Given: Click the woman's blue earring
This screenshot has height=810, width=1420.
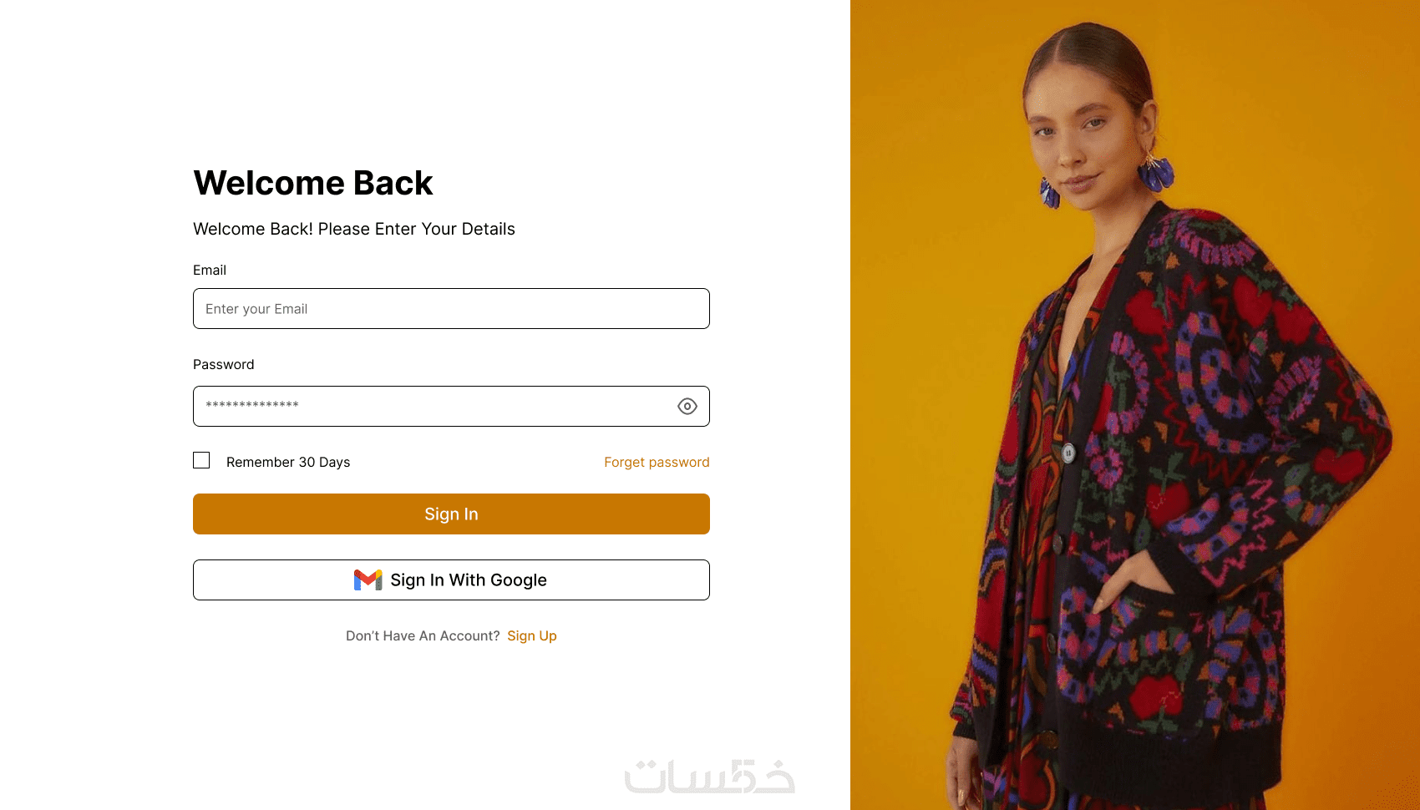Looking at the screenshot, I should [1156, 172].
